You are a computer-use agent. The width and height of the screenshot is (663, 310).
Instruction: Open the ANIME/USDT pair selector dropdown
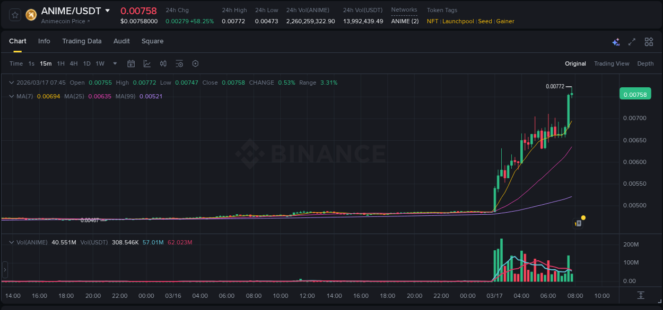(x=108, y=11)
